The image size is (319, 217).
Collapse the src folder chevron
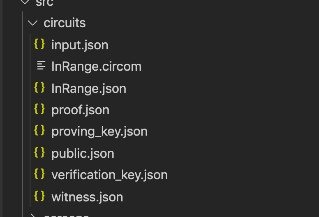point(25,2)
